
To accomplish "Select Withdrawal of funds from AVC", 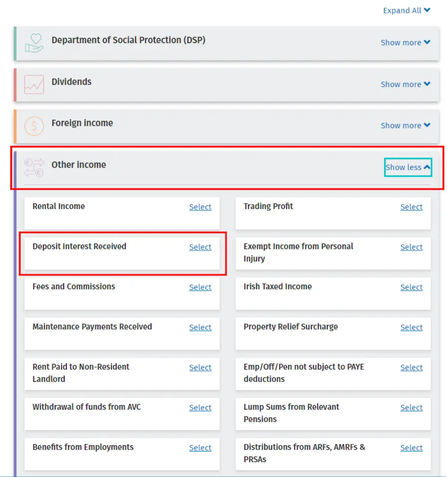I will [200, 408].
